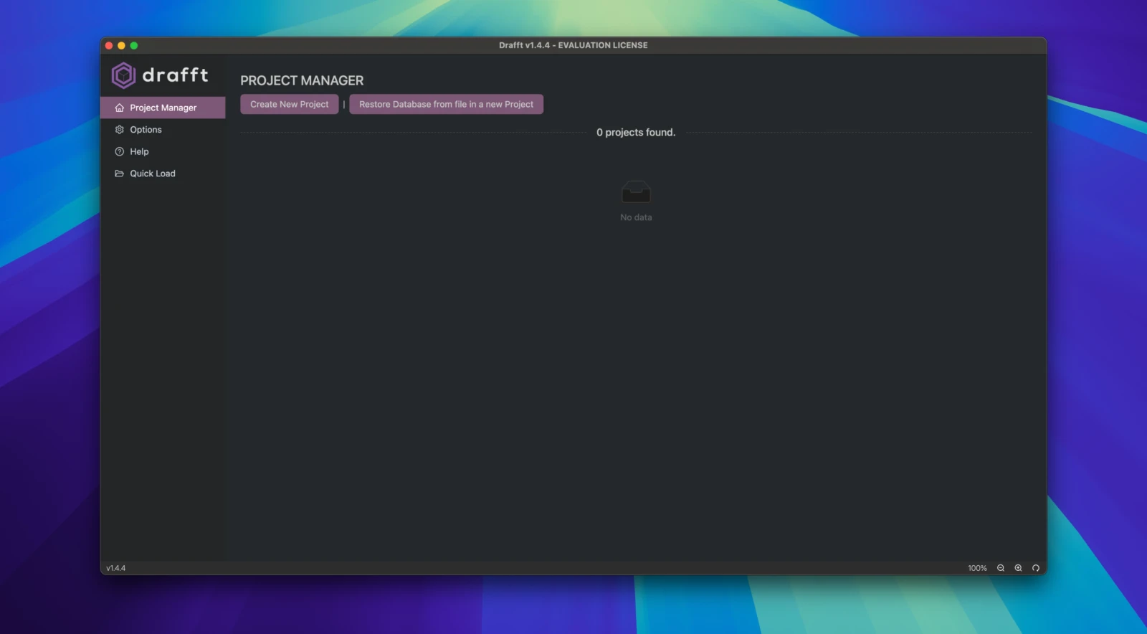Image resolution: width=1147 pixels, height=634 pixels.
Task: Click the drafft wordmark text
Action: [176, 75]
